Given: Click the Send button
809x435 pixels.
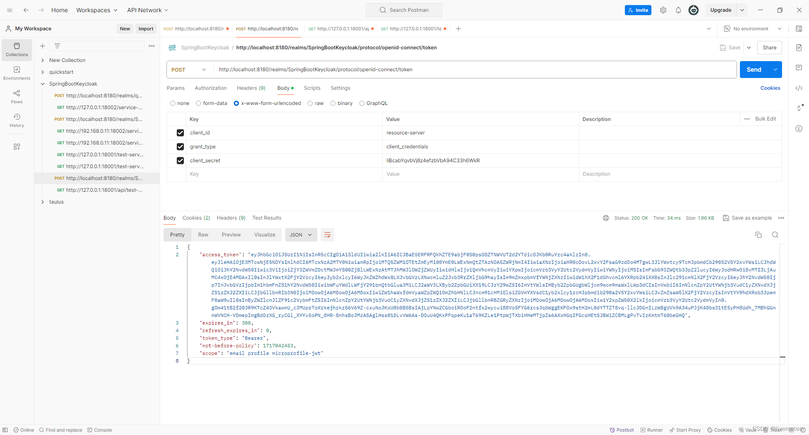Looking at the screenshot, I should point(754,70).
